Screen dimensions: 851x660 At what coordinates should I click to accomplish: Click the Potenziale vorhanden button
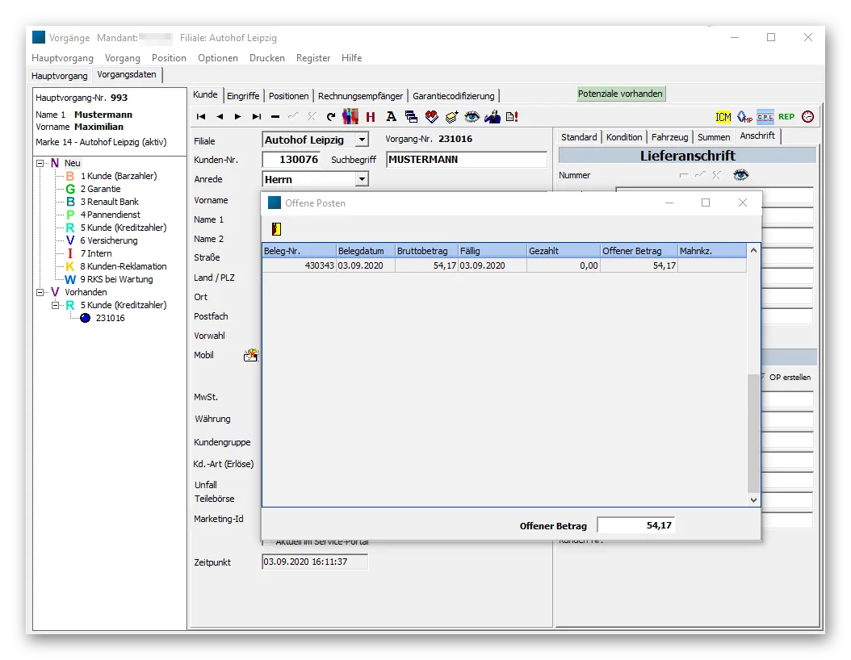(620, 94)
